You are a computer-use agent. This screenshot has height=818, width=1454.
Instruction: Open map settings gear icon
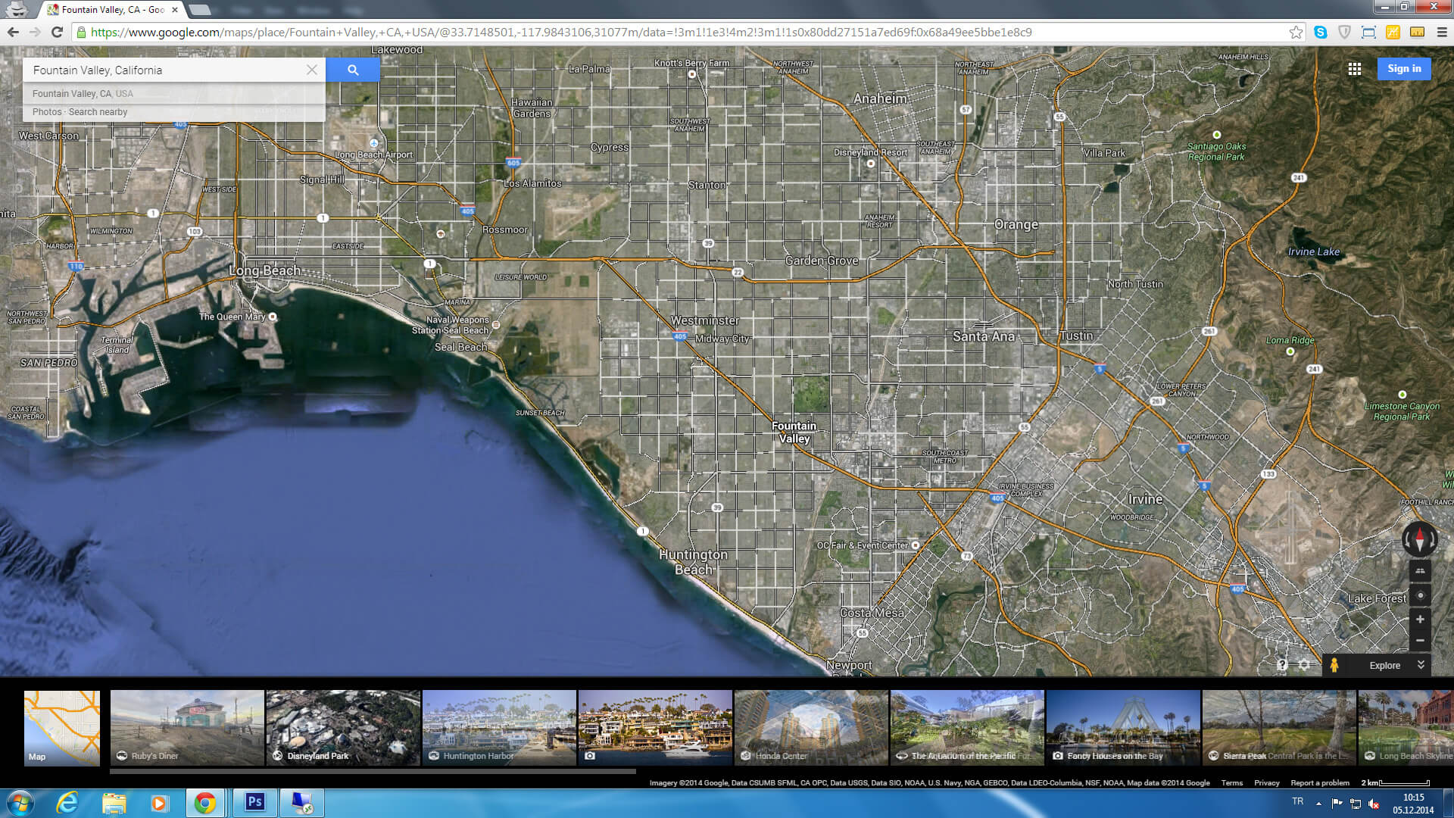(x=1304, y=665)
